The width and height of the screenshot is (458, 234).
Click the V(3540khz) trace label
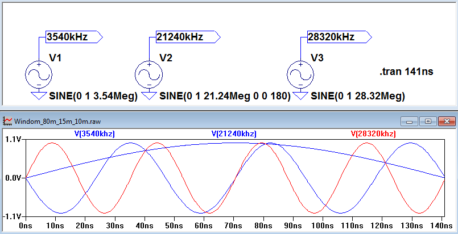(x=94, y=134)
